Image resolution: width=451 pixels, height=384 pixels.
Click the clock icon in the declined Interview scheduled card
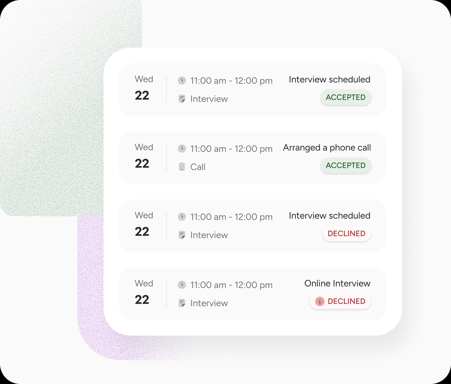coord(182,216)
